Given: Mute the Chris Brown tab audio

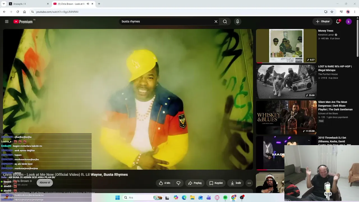Looking at the screenshot, I should point(88,4).
